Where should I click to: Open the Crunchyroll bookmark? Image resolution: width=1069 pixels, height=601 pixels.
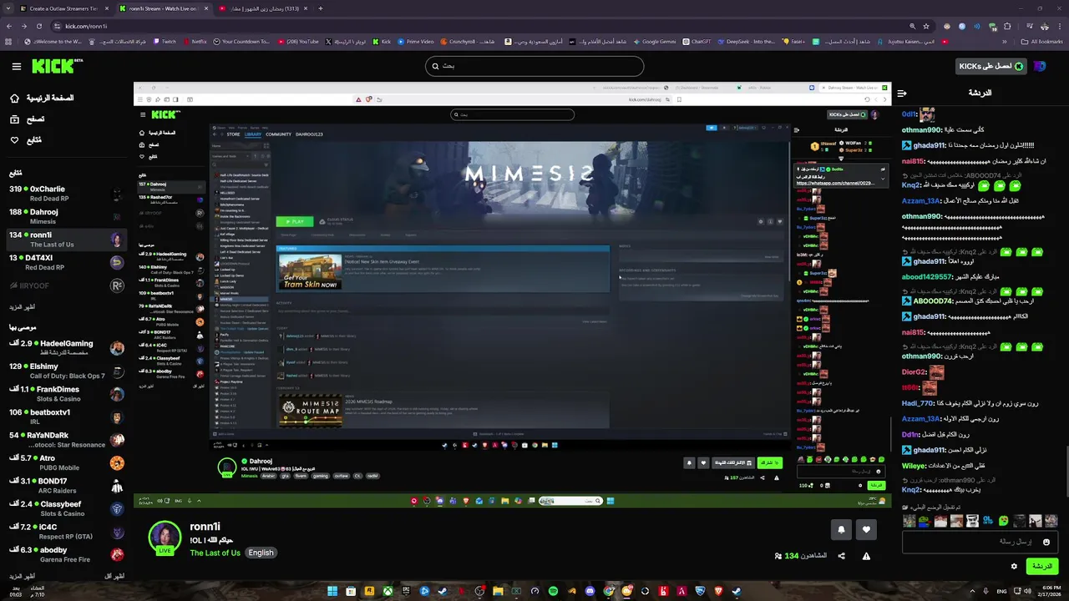tap(467, 41)
